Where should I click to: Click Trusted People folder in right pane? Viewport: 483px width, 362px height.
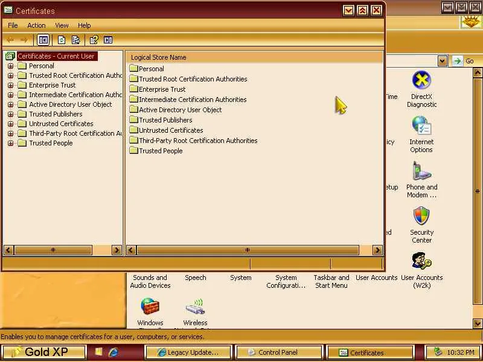pyautogui.click(x=133, y=150)
